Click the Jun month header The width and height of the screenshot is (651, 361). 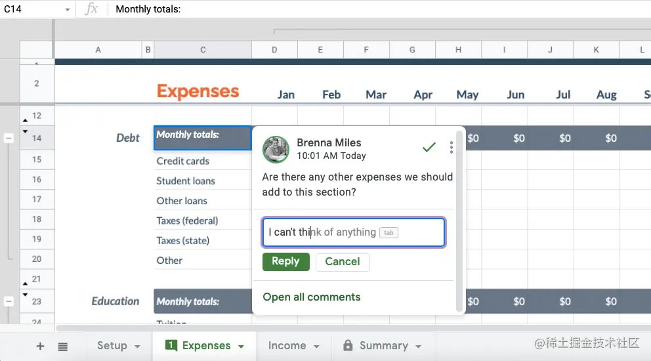click(516, 95)
